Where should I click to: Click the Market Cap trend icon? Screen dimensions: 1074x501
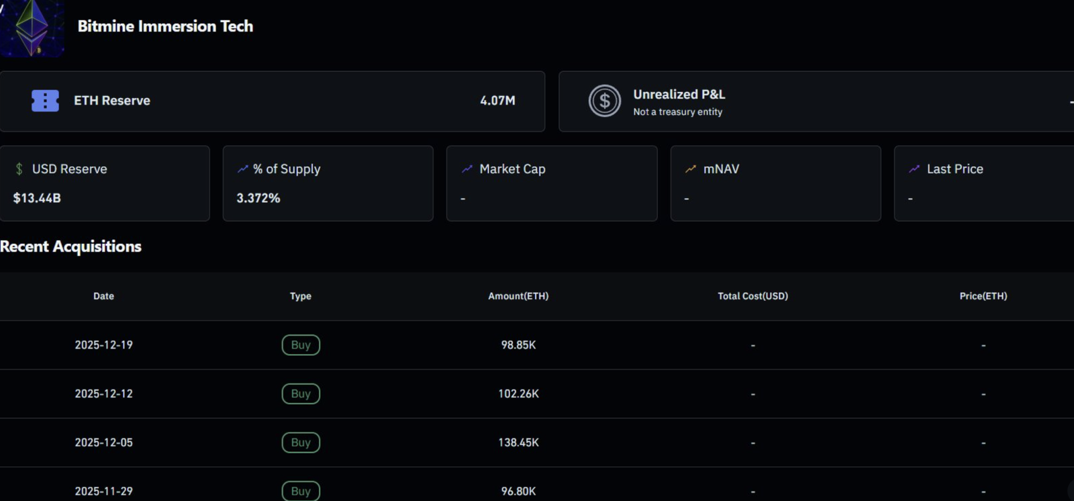pos(467,169)
